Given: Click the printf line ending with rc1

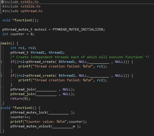Looking at the screenshot, I should 62,66.
